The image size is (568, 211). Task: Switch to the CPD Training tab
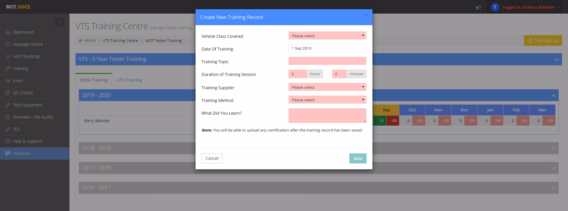pos(129,80)
